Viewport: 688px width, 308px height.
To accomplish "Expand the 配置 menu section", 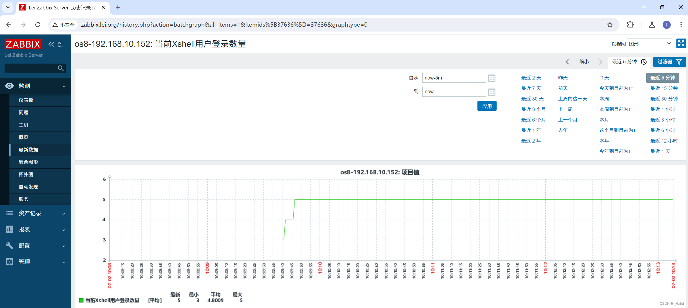I will (x=64, y=246).
